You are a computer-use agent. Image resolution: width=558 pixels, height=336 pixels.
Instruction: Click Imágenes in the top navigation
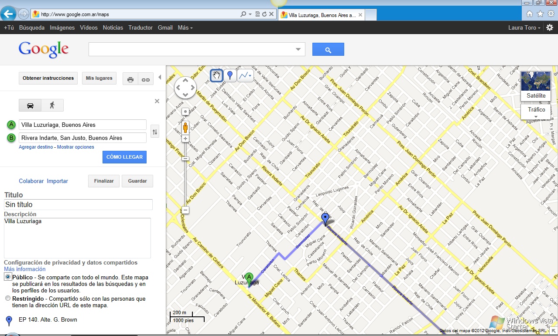pos(62,27)
